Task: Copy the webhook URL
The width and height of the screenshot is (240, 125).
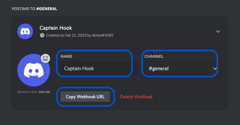Action: point(85,97)
